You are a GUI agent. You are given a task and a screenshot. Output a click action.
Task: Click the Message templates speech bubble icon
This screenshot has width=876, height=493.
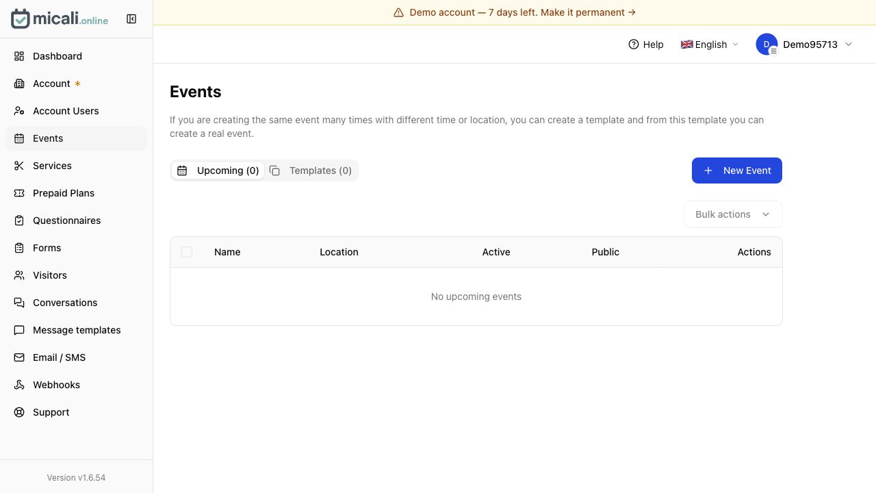[19, 330]
